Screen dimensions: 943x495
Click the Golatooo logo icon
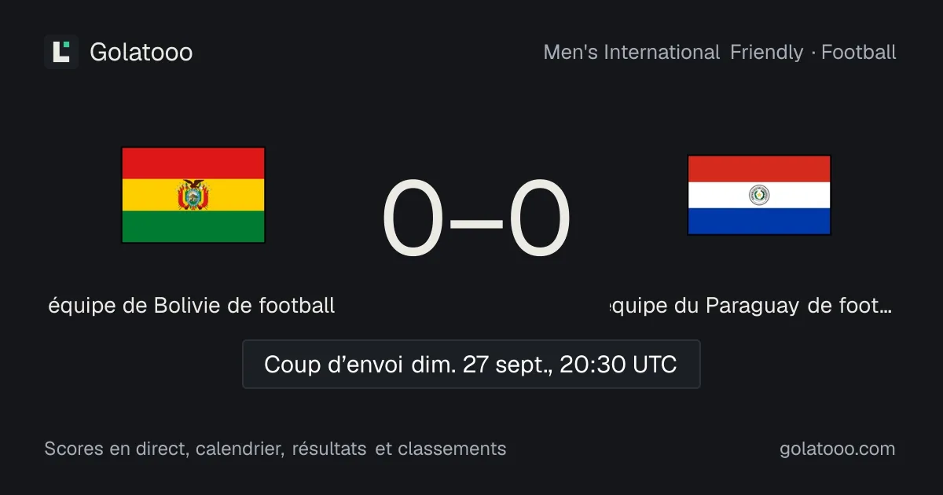[x=61, y=52]
